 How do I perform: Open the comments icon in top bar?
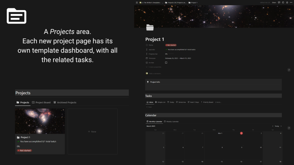279,3
